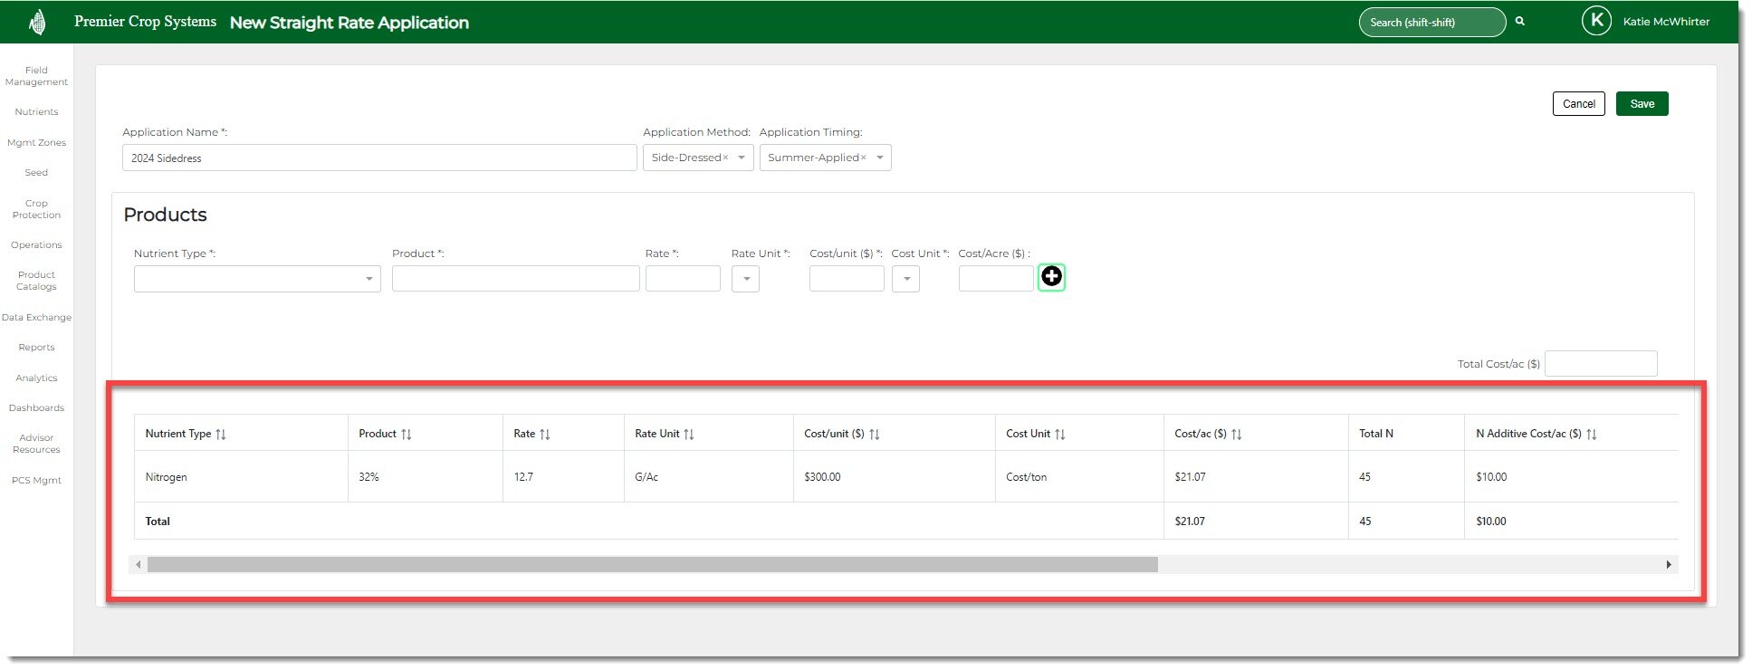Open the Nutrient Type dropdown

pyautogui.click(x=257, y=279)
